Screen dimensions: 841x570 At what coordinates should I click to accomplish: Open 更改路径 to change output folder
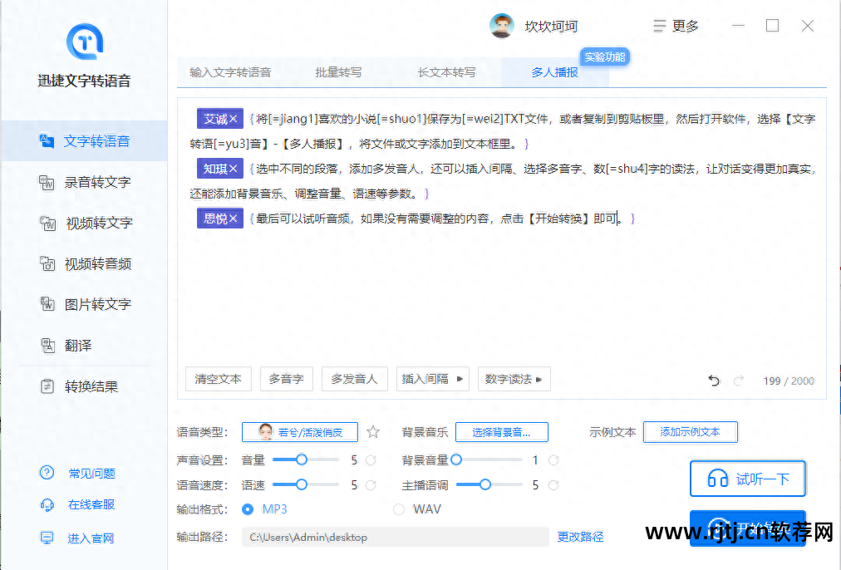[580, 537]
